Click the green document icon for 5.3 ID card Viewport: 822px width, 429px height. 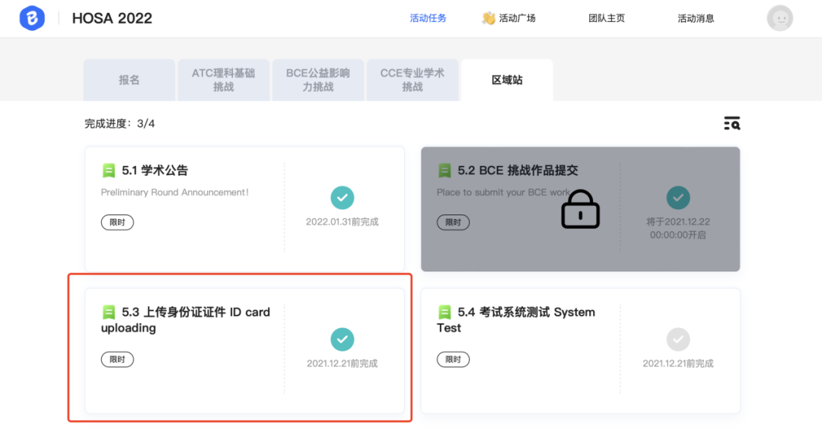coord(109,313)
